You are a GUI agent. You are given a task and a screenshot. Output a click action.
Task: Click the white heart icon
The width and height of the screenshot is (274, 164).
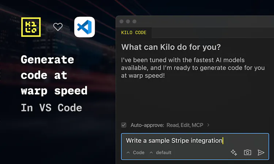pos(58,27)
